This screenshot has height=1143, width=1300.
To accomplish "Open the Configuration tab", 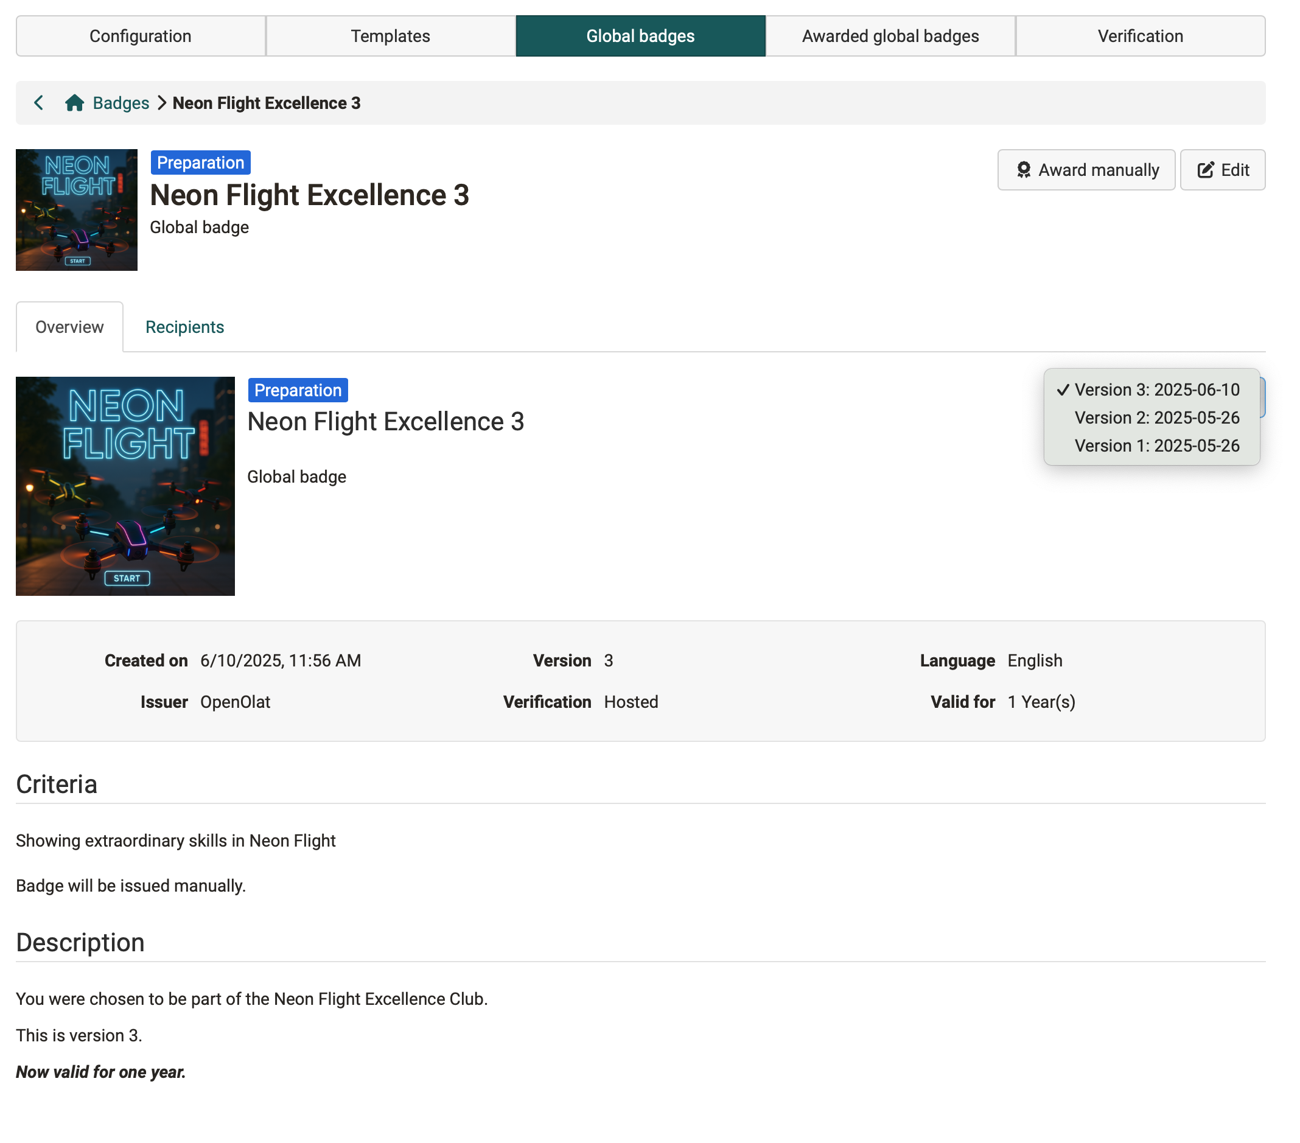I will (140, 36).
